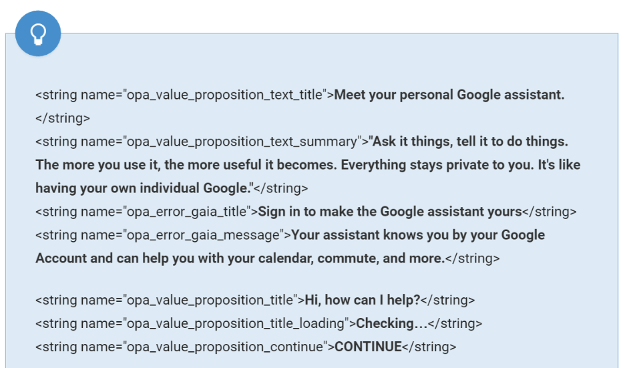
Task: Click the opa_error_gaia_message string name
Action: (x=203, y=235)
